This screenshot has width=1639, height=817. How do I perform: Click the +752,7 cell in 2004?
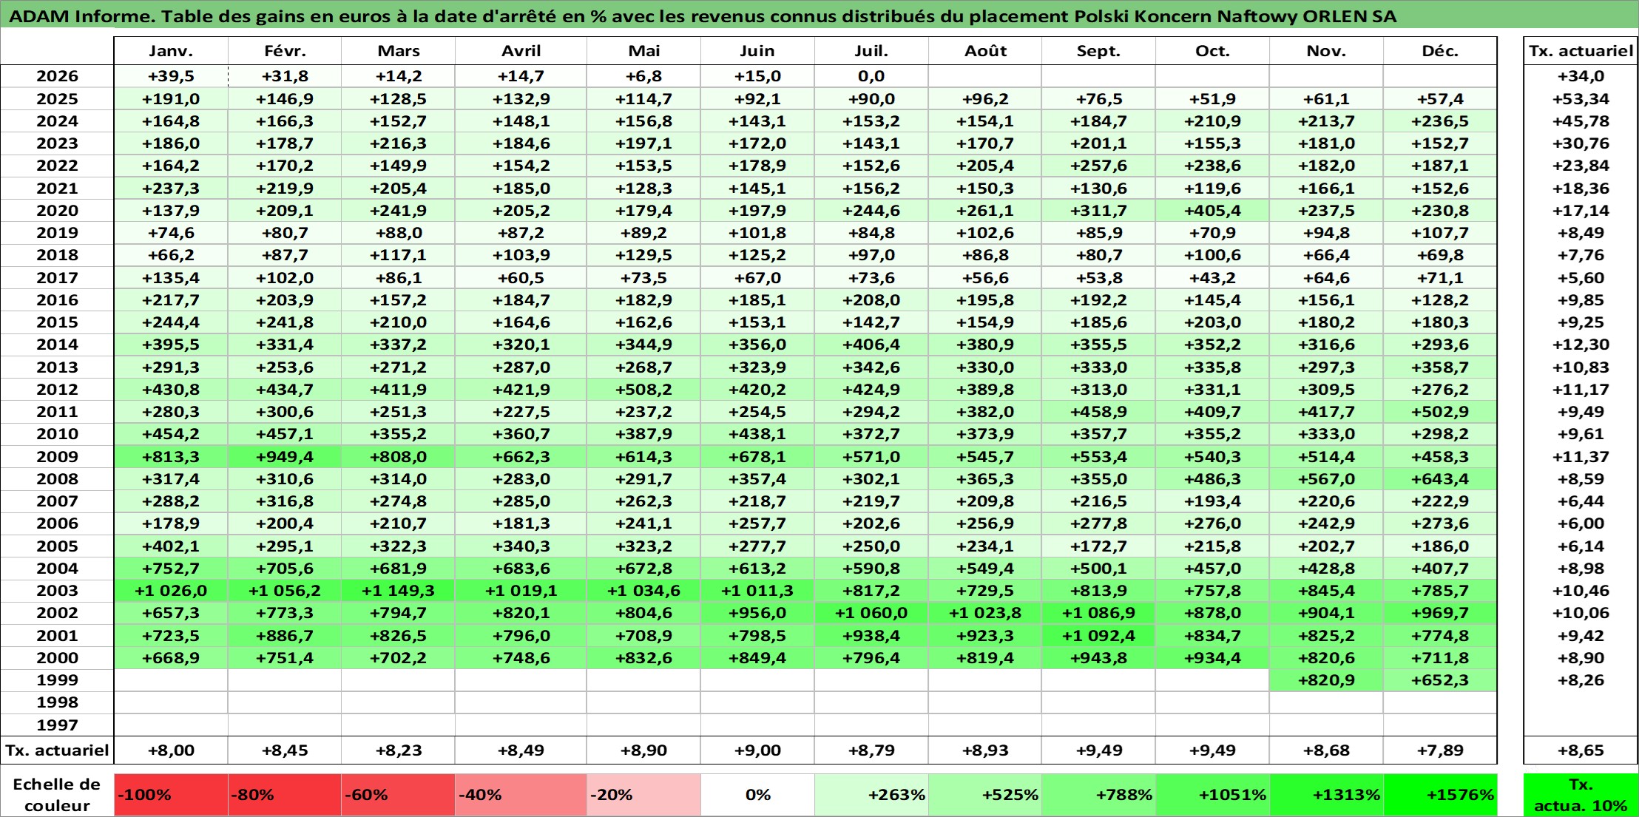click(x=171, y=568)
